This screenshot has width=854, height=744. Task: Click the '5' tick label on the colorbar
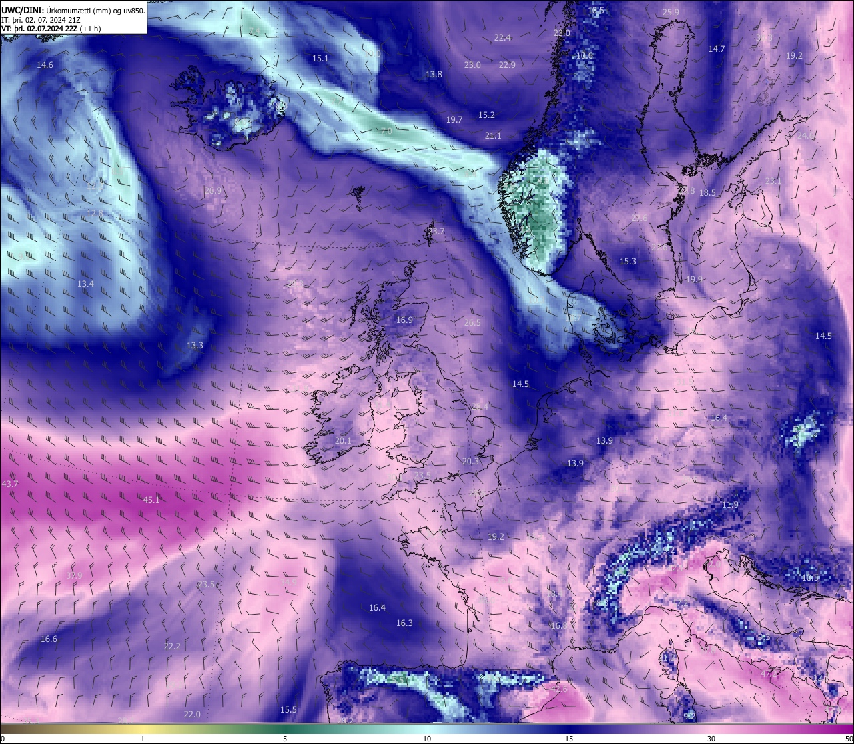point(285,739)
